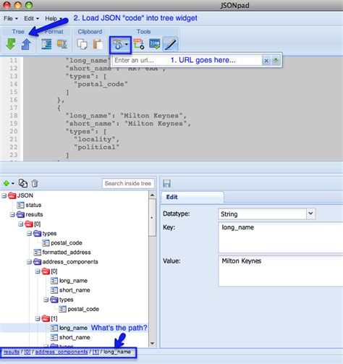Image resolution: width=343 pixels, height=364 pixels.
Task: Click the blue up arrow Tree icon
Action: click(26, 44)
